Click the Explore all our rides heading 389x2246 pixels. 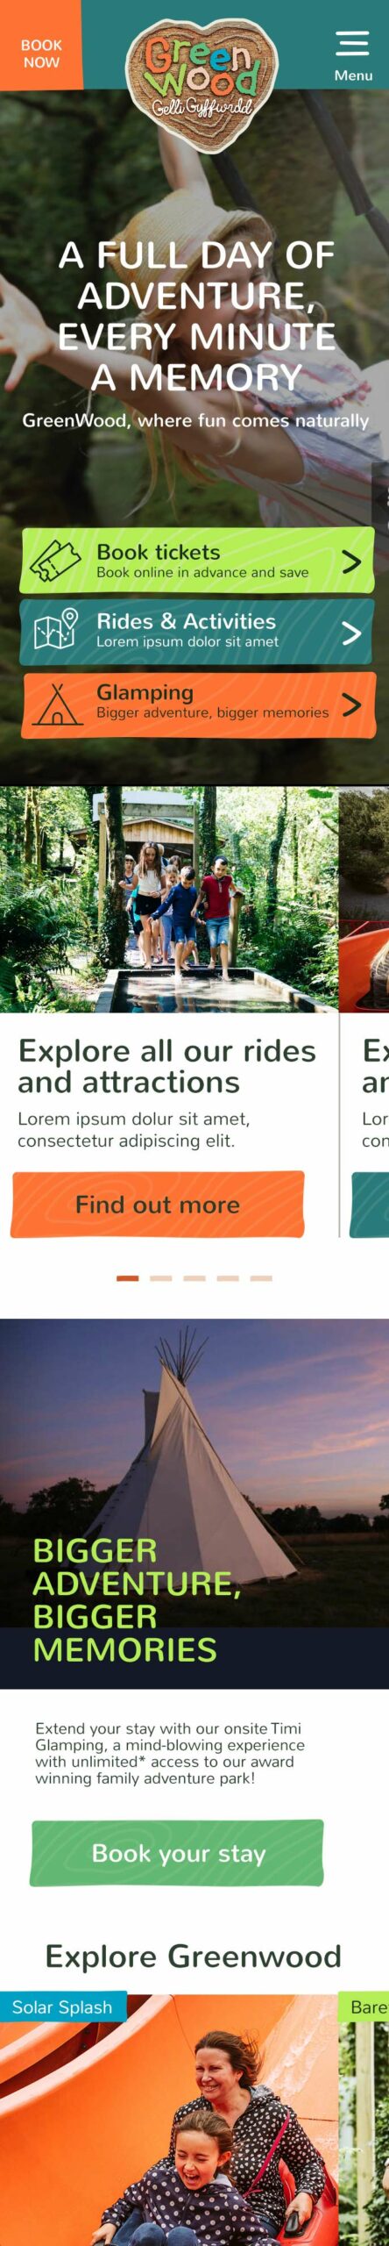click(x=166, y=1066)
